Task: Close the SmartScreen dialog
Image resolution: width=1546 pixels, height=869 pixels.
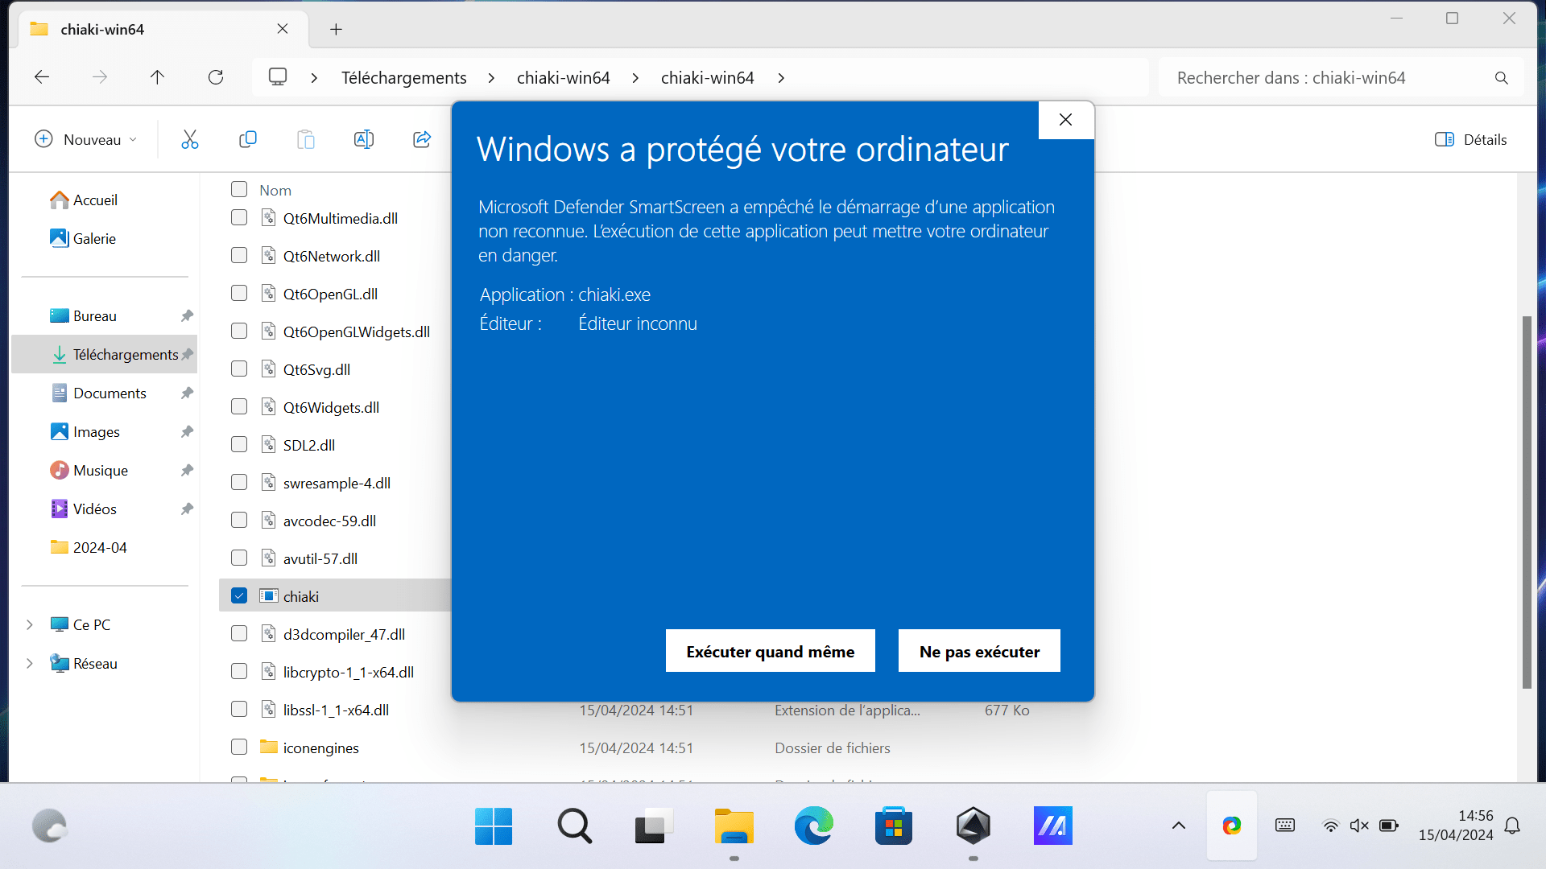Action: coord(1065,120)
